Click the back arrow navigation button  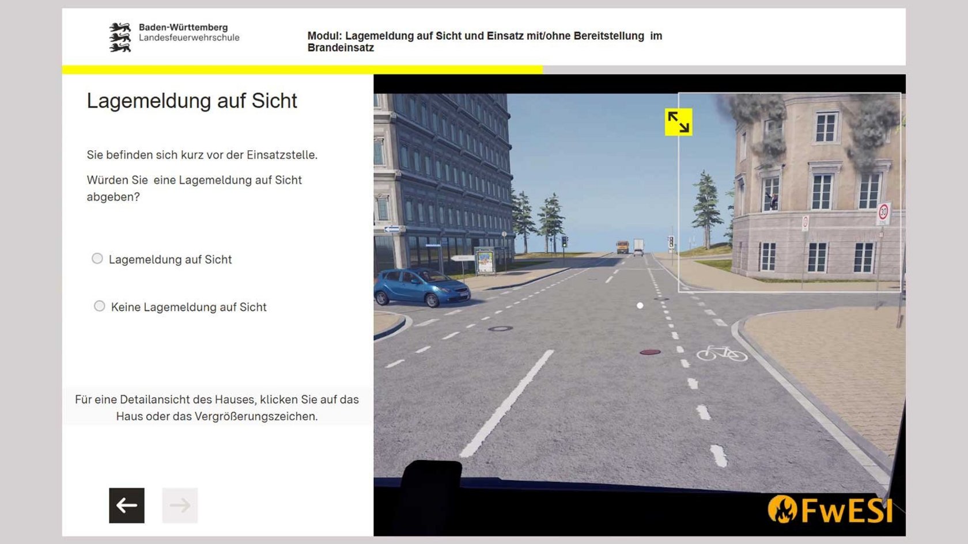tap(126, 505)
